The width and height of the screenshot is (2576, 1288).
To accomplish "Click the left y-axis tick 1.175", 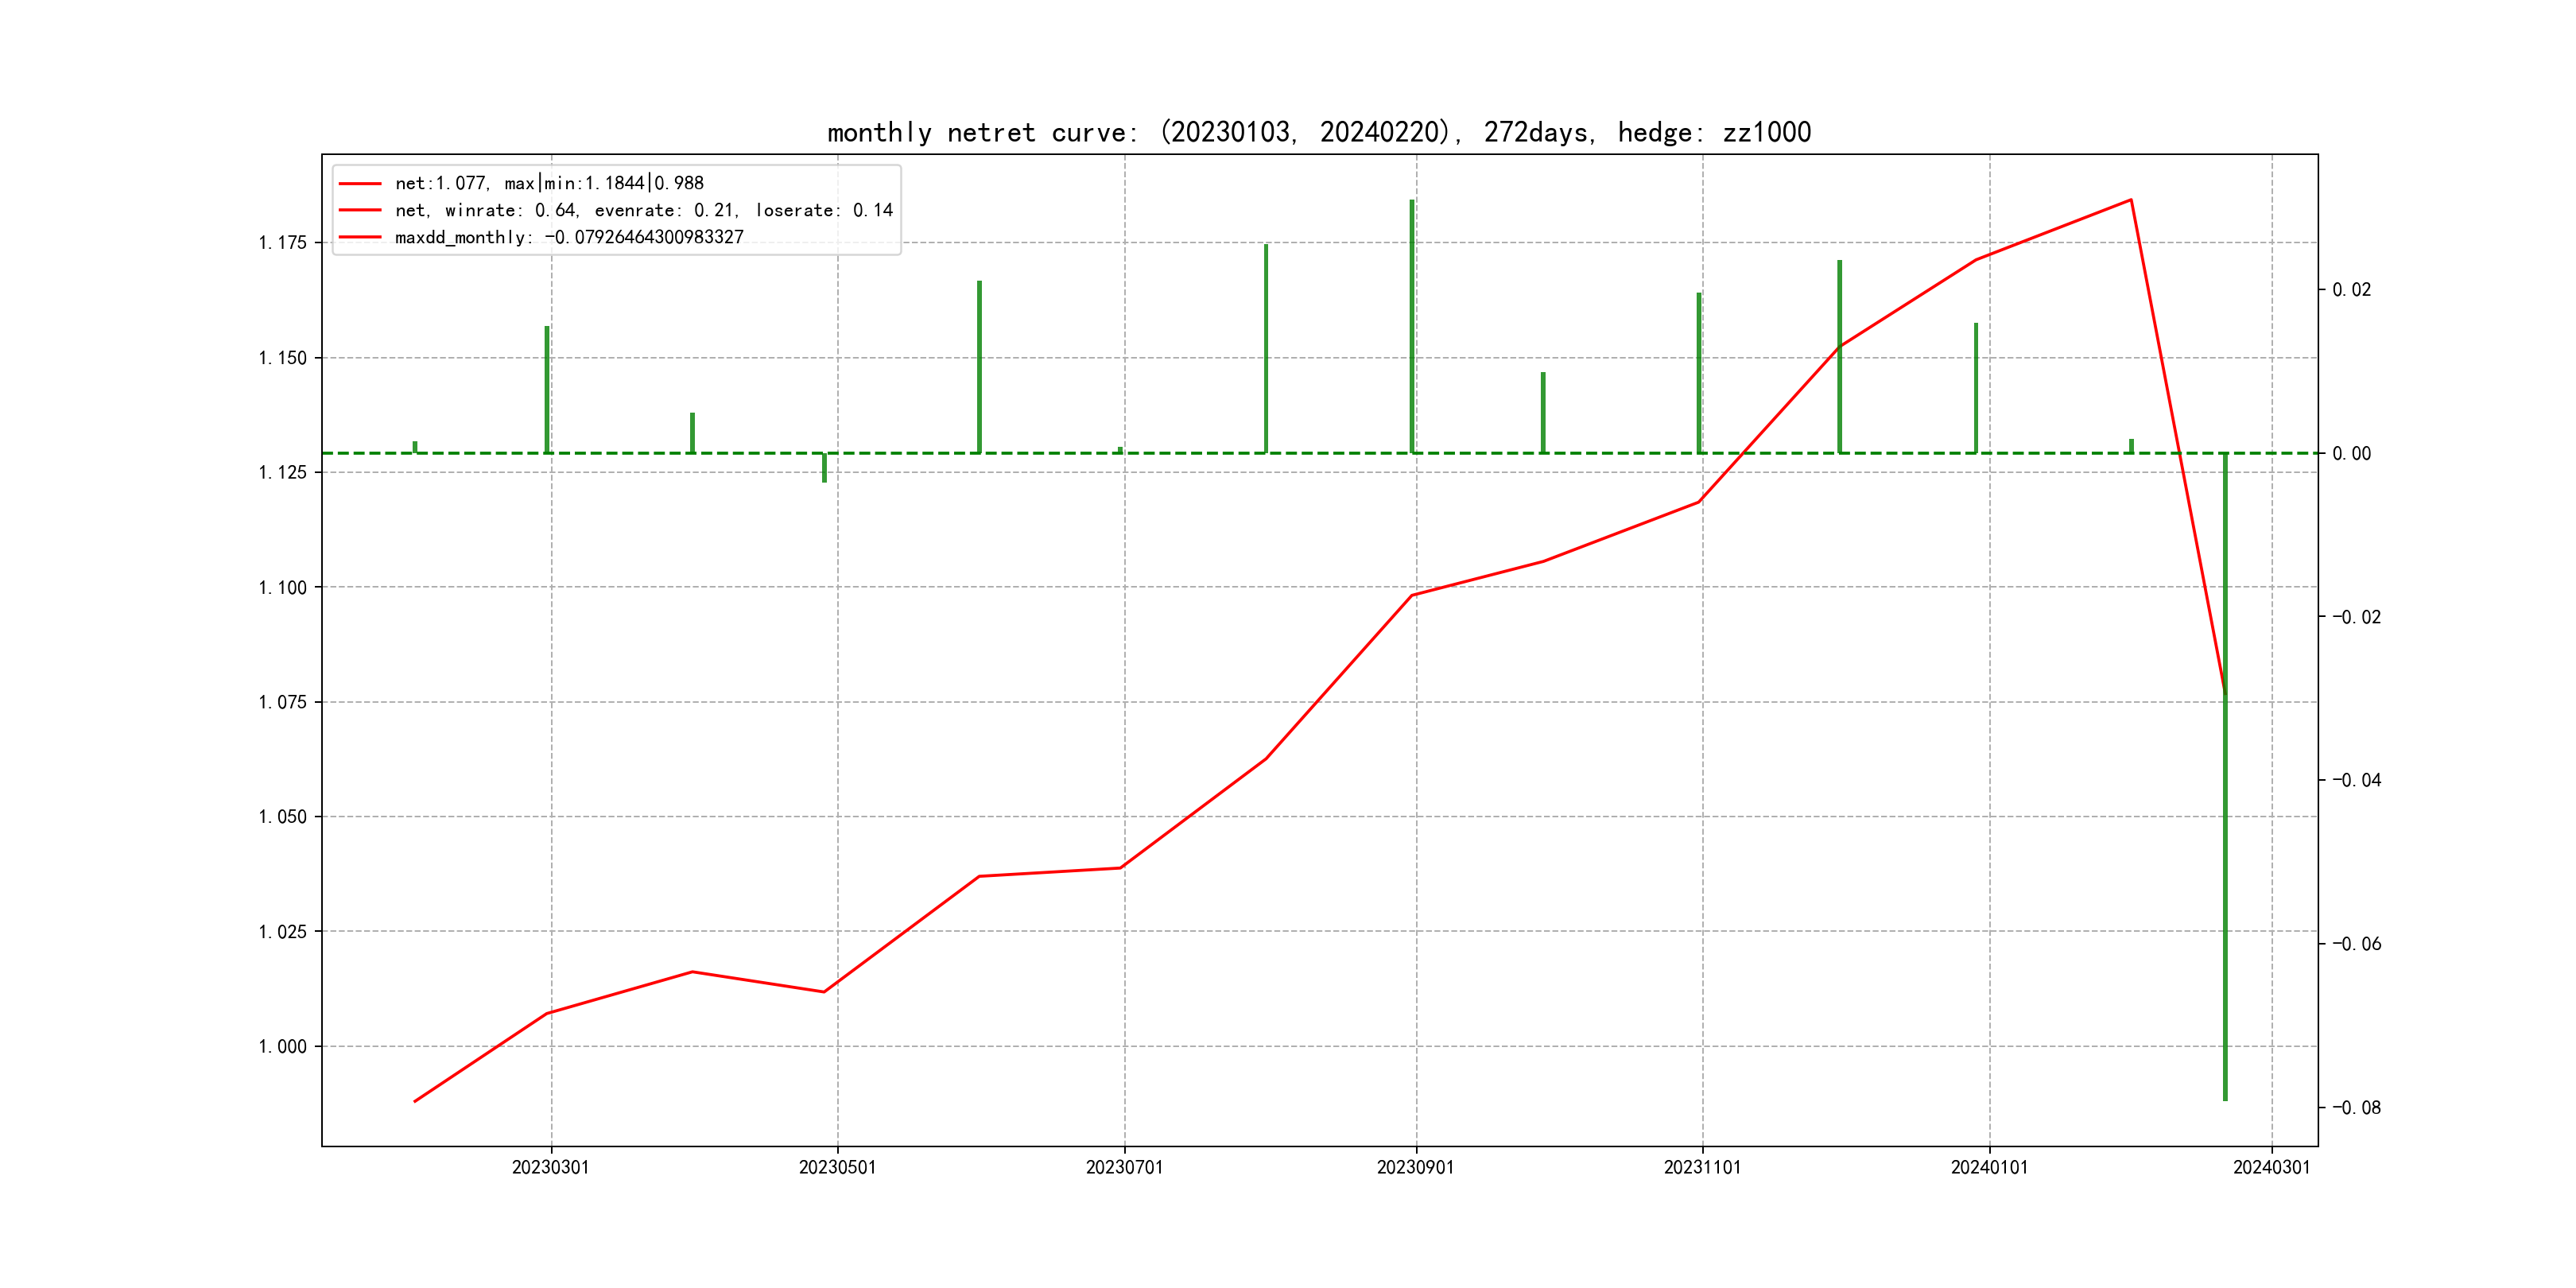I will coord(283,243).
